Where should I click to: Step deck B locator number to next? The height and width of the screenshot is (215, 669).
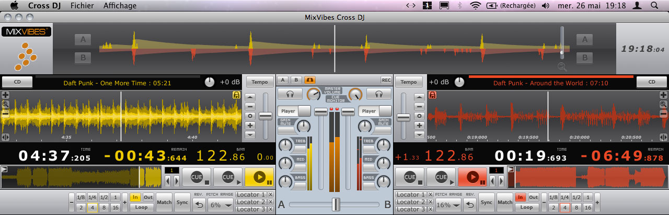pyautogui.click(x=502, y=181)
